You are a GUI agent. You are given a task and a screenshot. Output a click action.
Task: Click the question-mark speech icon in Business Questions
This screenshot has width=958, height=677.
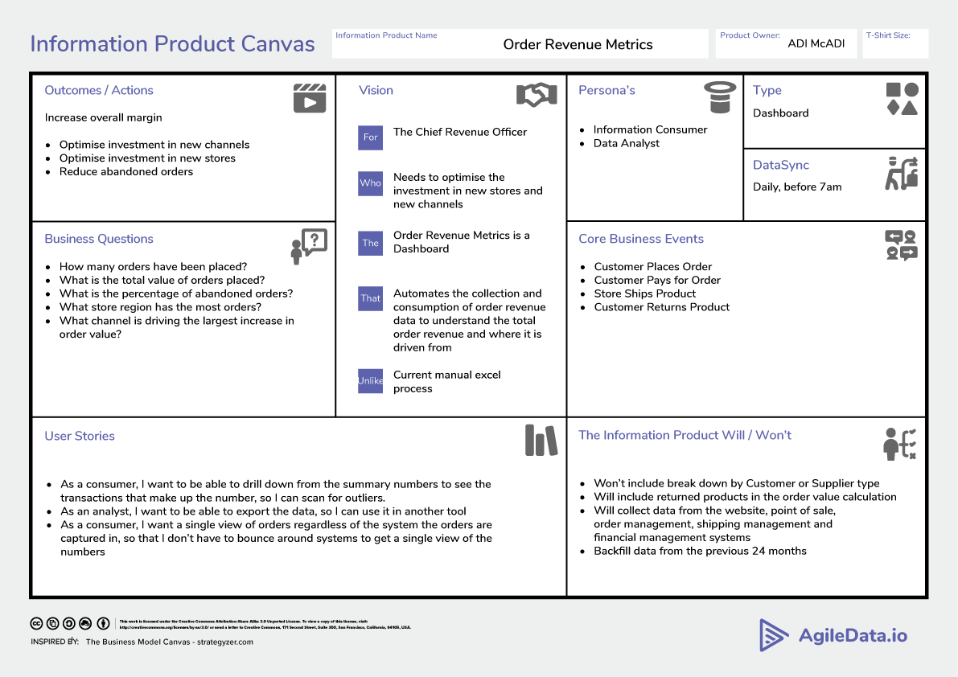point(309,247)
